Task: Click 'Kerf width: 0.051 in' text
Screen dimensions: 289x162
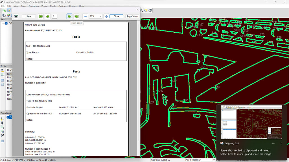Action: [x=85, y=52]
